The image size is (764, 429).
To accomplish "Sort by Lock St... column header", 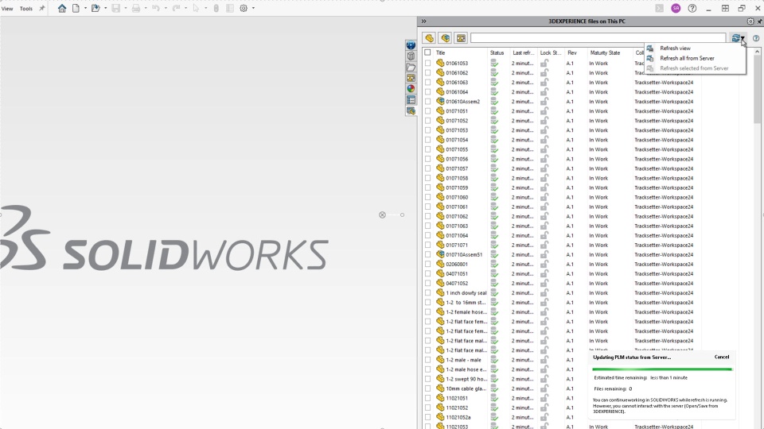I will (551, 52).
